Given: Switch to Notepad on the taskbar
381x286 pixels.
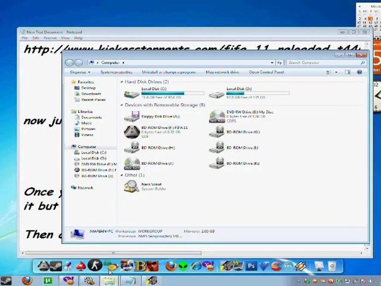Looking at the screenshot, I should (130, 281).
